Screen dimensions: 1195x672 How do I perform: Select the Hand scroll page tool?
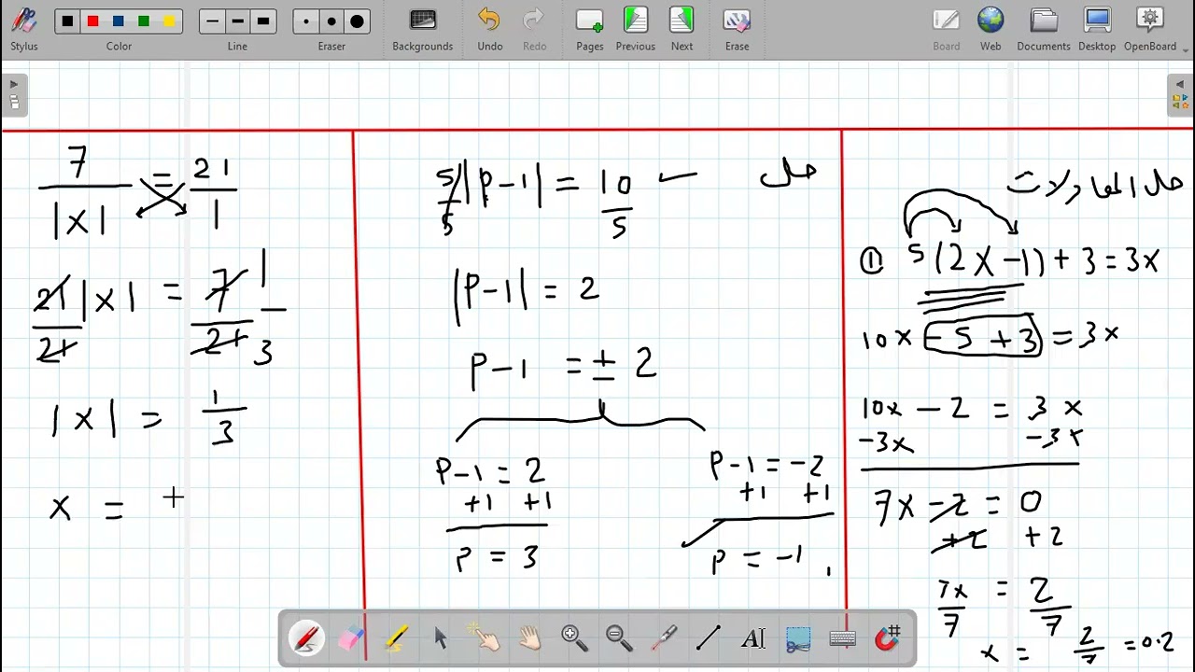[529, 638]
